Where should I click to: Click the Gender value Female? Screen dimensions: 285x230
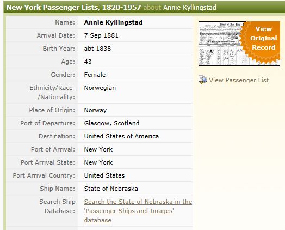coord(95,75)
